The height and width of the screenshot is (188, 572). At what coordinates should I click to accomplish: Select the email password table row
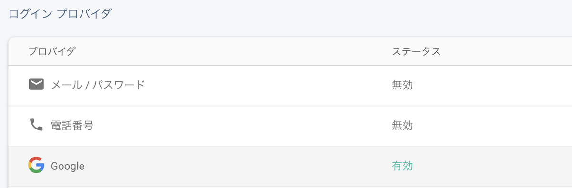click(x=290, y=86)
